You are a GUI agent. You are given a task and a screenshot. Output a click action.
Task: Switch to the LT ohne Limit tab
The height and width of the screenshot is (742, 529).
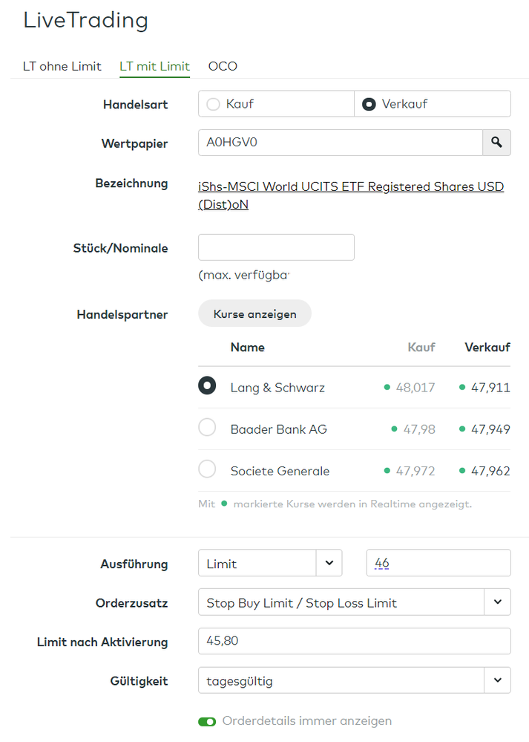[x=62, y=66]
